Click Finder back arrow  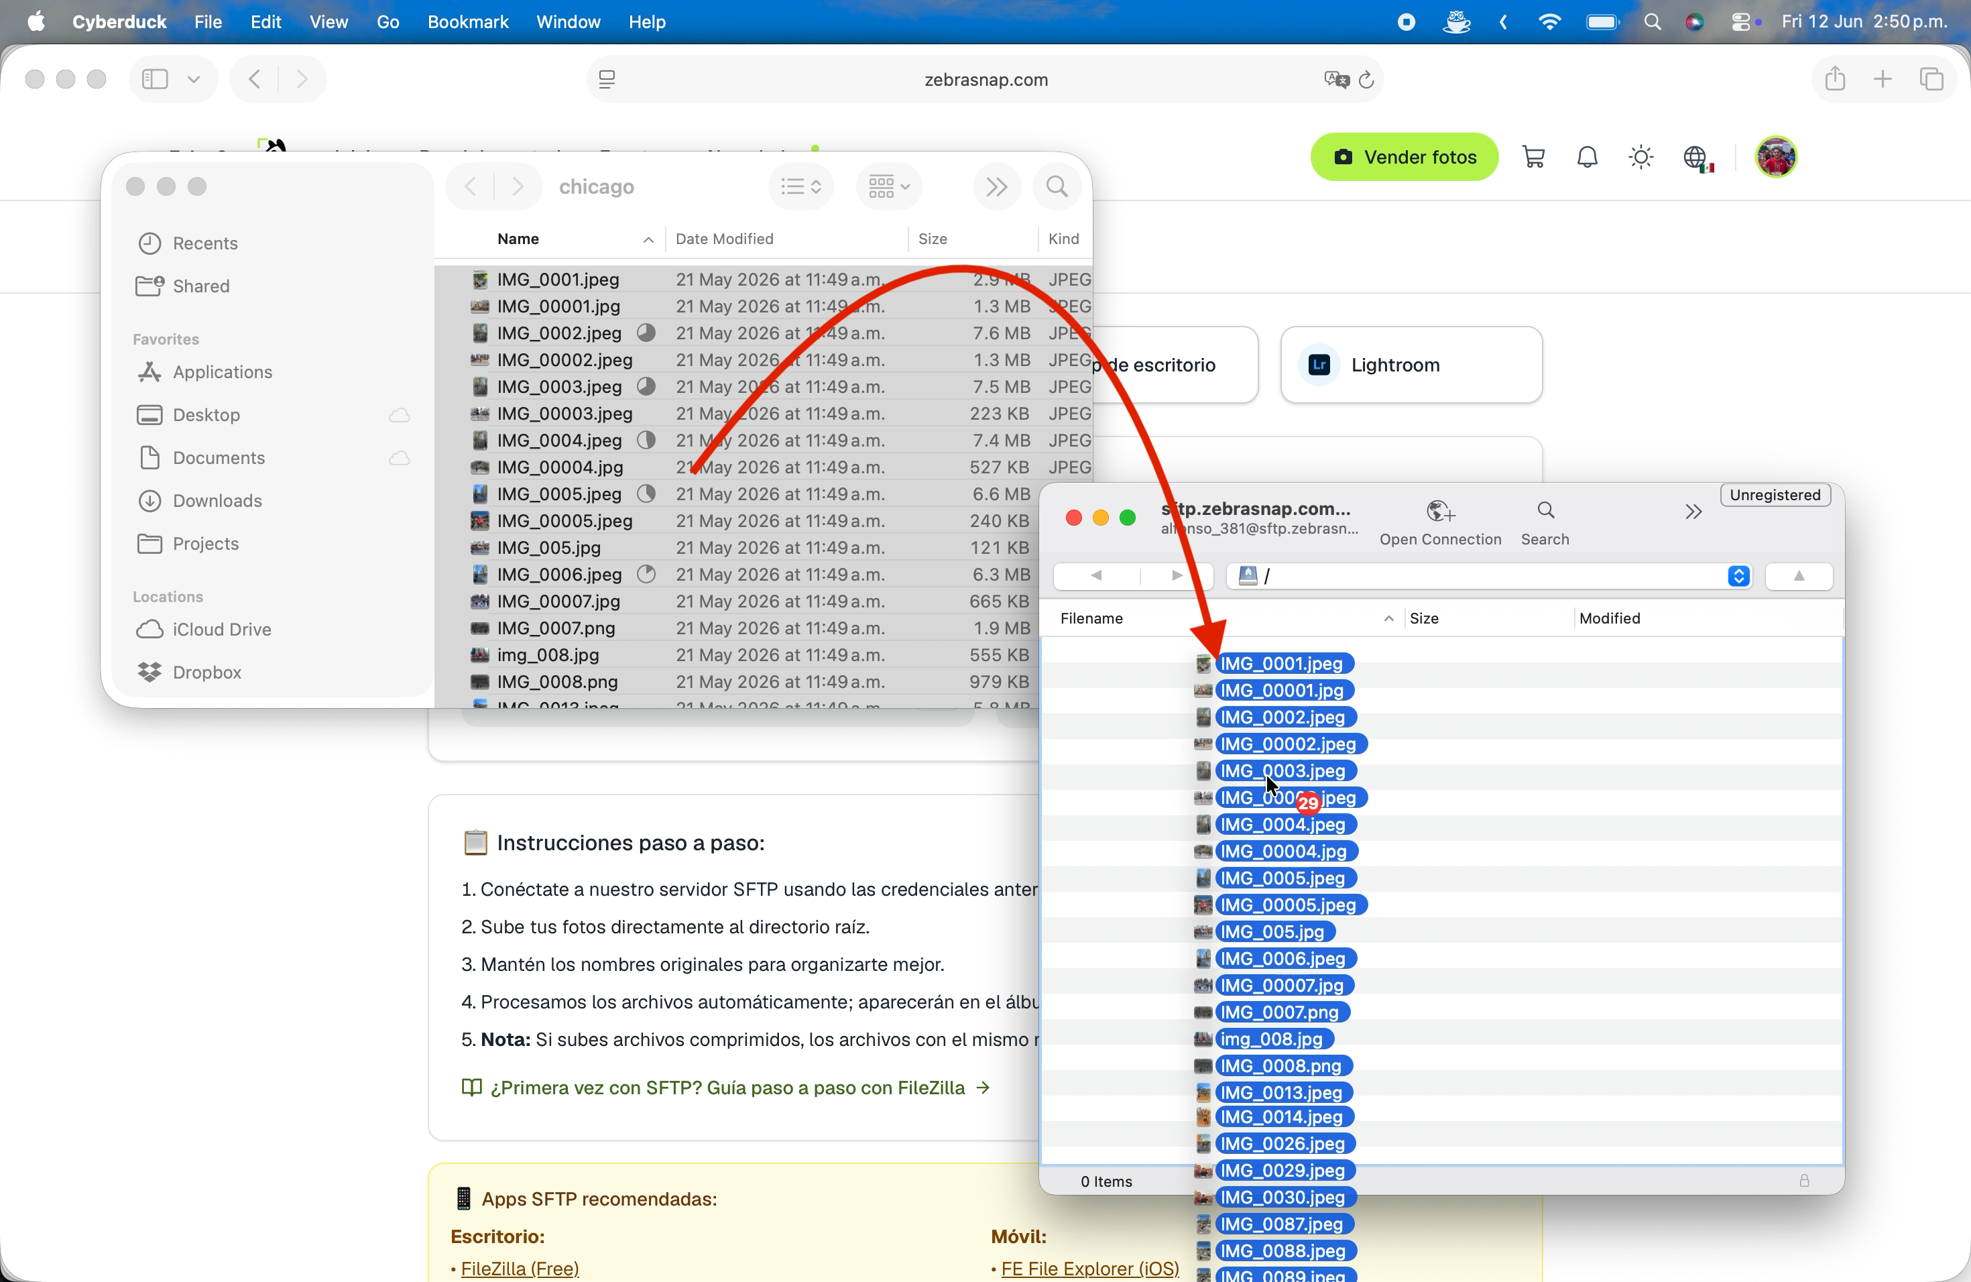[471, 186]
